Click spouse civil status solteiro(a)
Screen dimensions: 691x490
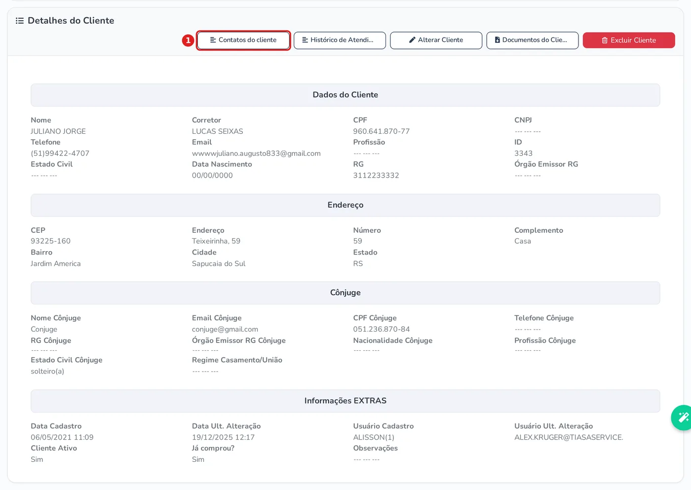pos(47,371)
